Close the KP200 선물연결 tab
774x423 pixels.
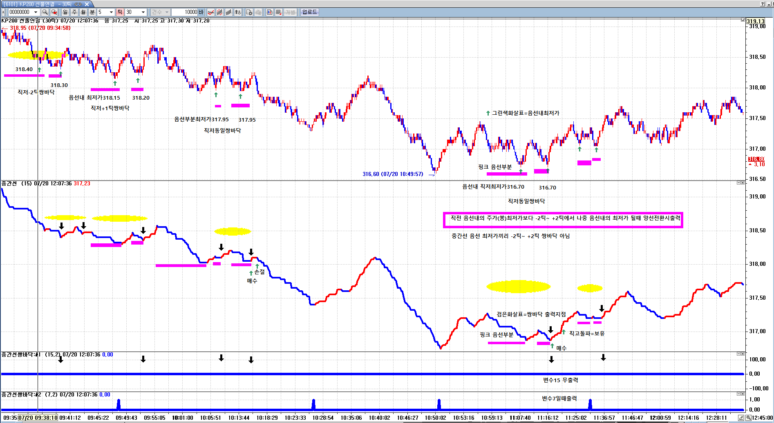tap(87, 4)
